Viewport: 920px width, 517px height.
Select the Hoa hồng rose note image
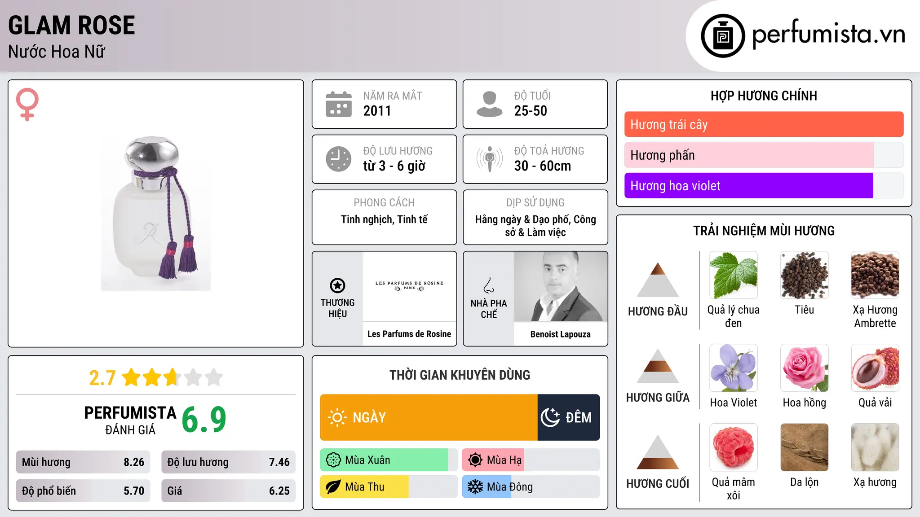(x=805, y=368)
